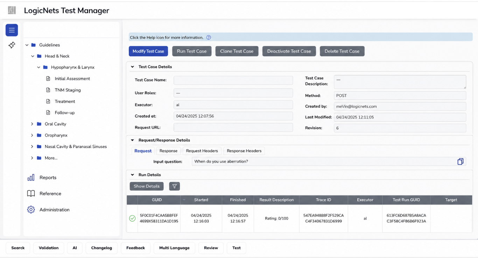Collapse the Head & Neck node

pos(33,56)
